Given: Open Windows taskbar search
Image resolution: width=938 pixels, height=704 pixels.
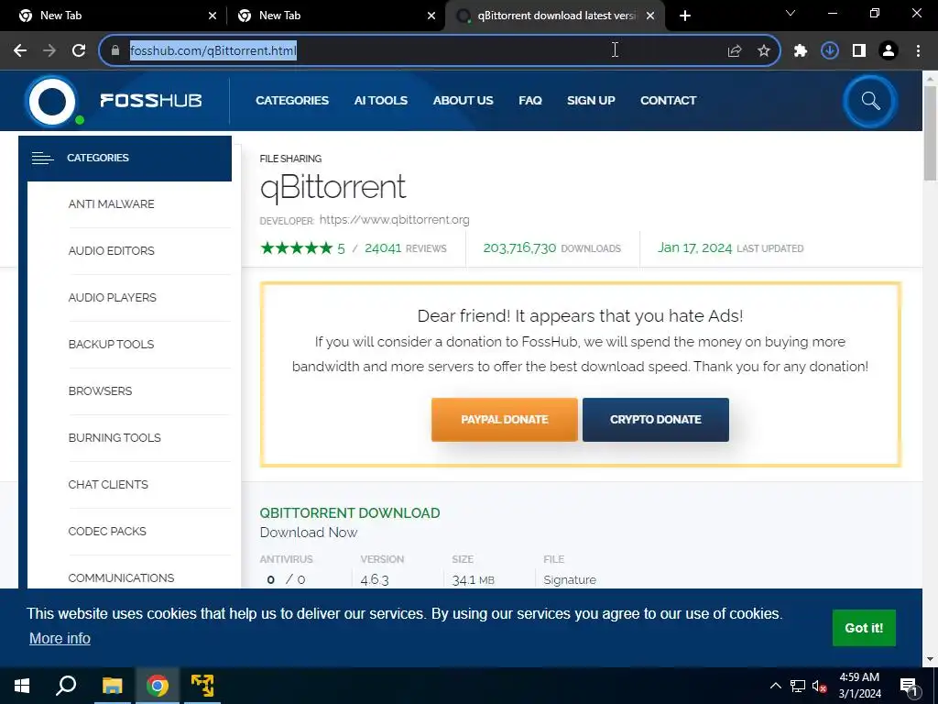Looking at the screenshot, I should click(66, 686).
